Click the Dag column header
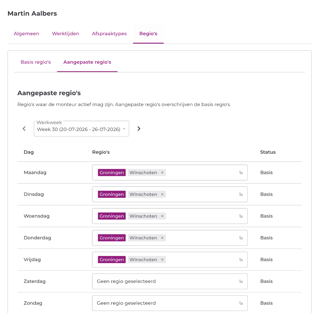The height and width of the screenshot is (313, 316). [x=29, y=152]
